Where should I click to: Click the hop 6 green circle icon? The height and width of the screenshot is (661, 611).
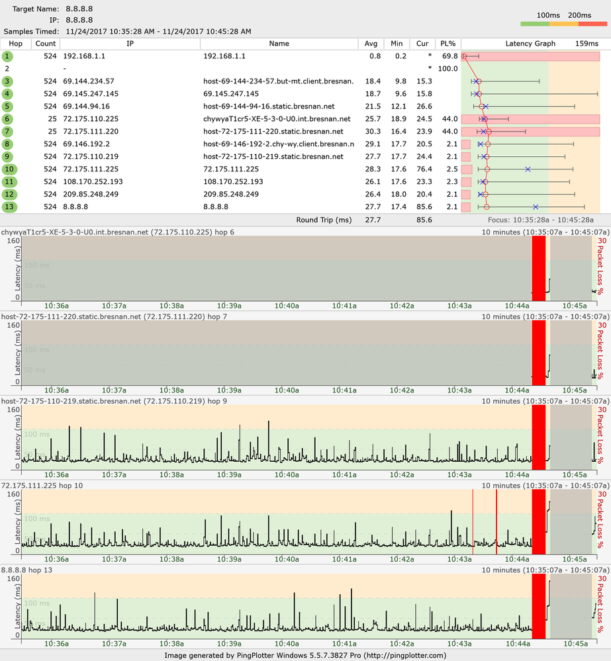click(7, 119)
